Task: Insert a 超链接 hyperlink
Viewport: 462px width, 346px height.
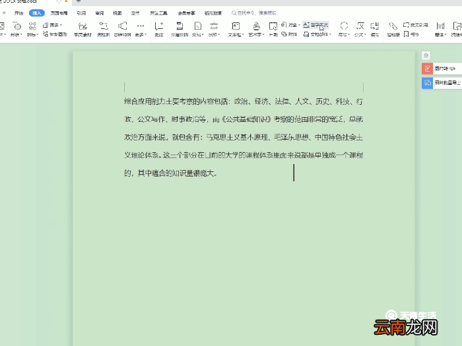Action: pos(393,29)
